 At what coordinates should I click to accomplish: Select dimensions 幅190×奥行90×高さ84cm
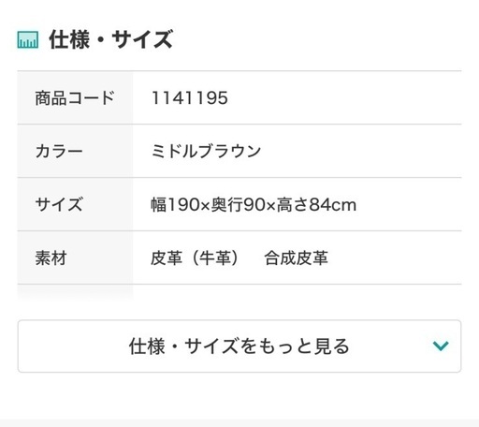pos(254,205)
